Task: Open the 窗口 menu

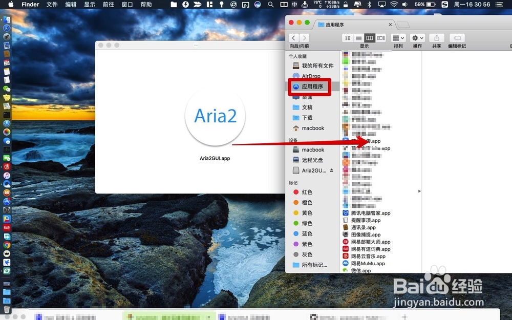Action: coord(127,4)
